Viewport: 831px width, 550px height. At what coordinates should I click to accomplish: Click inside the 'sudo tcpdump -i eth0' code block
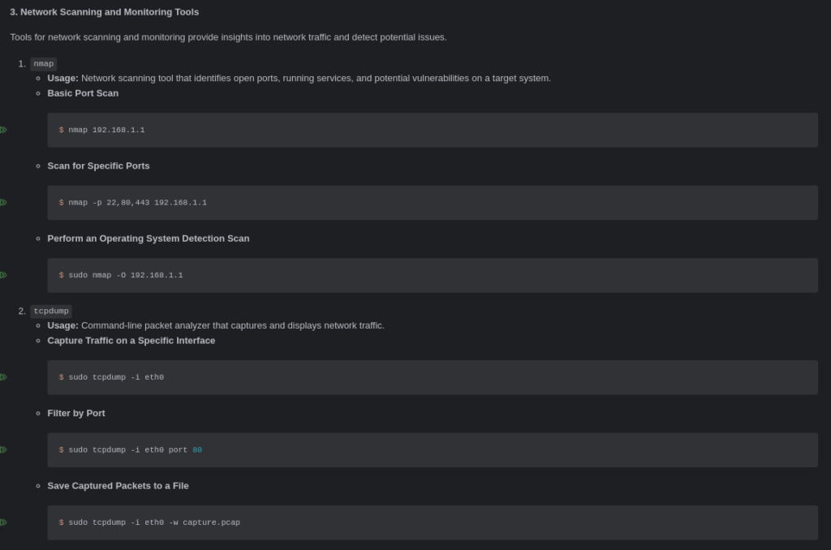pos(433,377)
